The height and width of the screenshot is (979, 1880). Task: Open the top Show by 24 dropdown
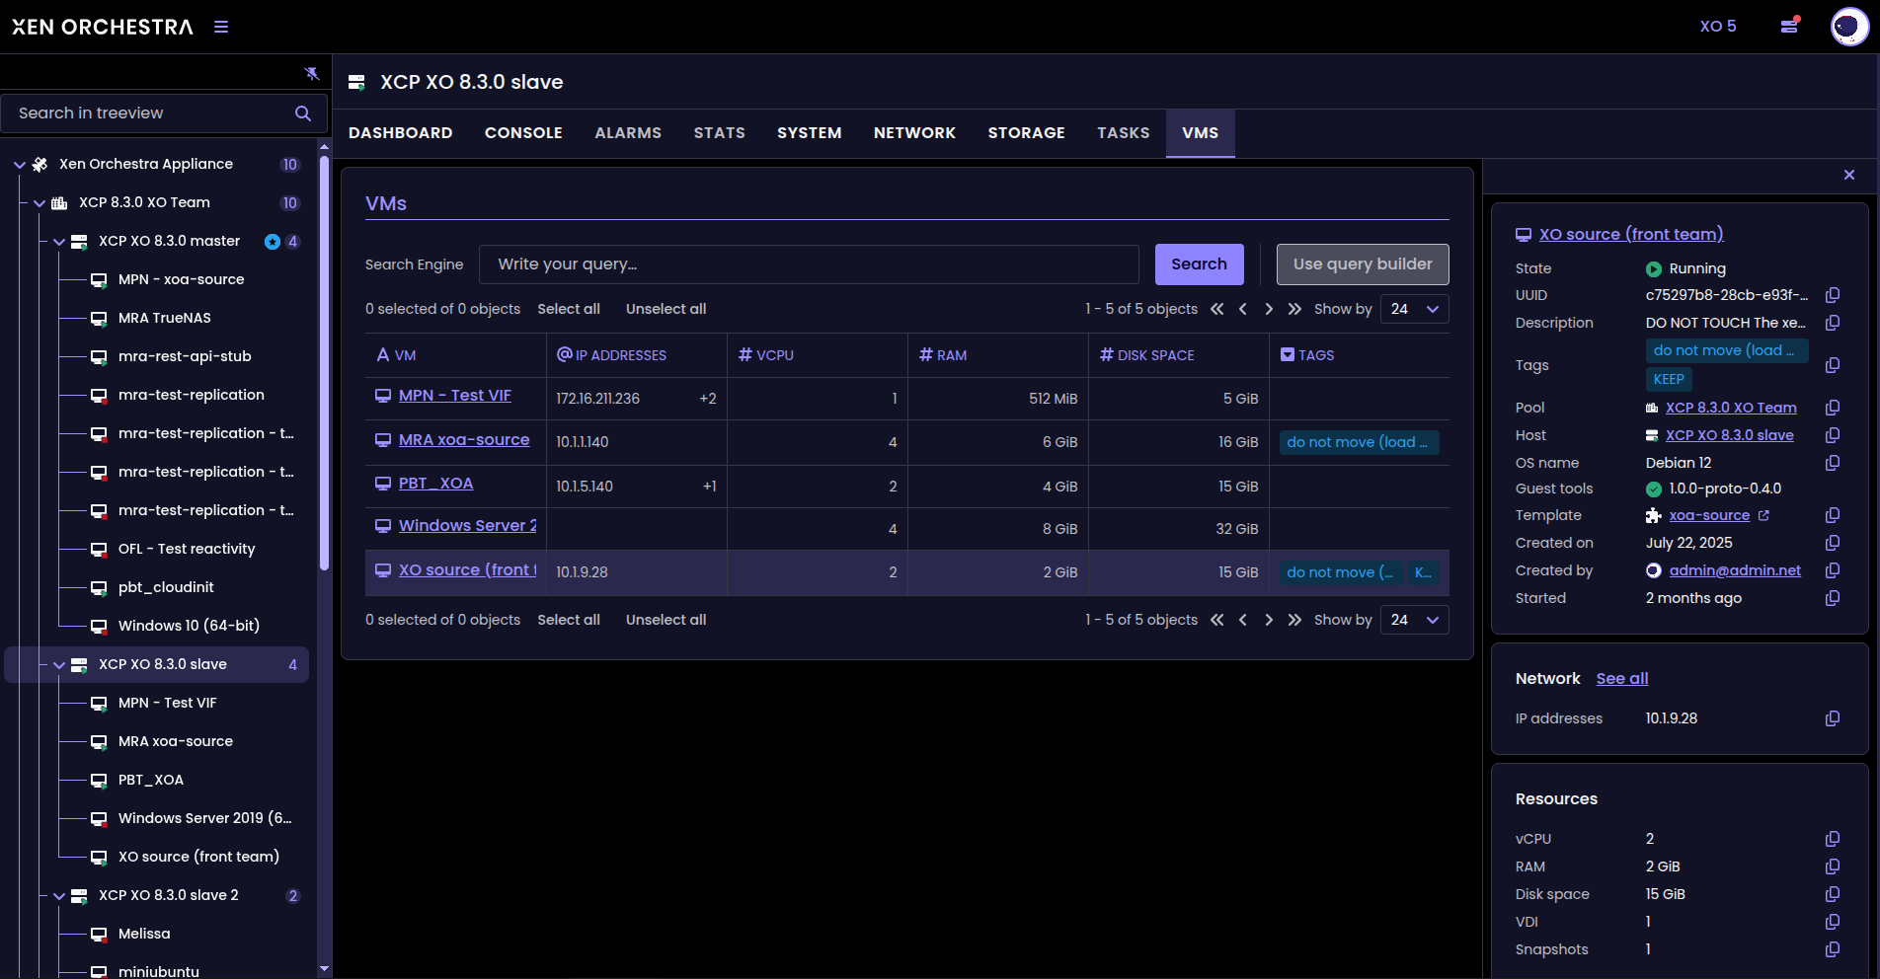coord(1414,309)
